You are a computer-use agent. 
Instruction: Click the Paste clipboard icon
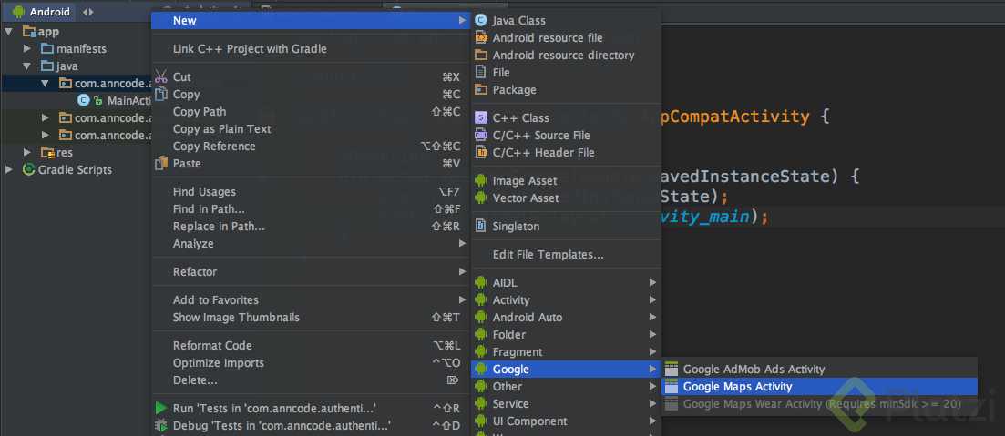[161, 163]
